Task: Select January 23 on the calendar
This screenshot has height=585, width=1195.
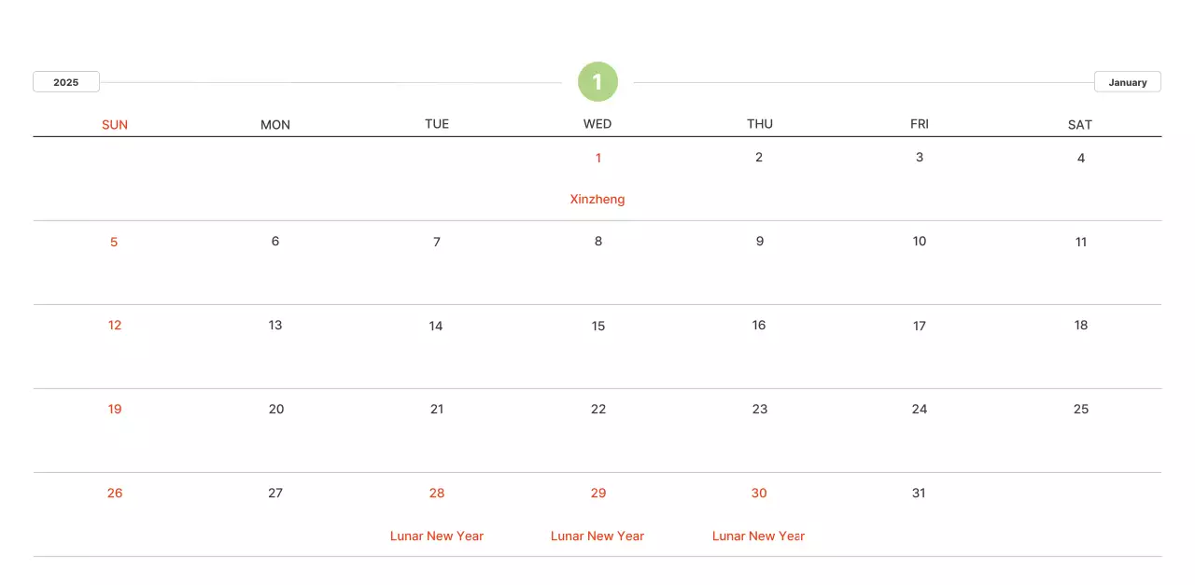Action: pyautogui.click(x=760, y=409)
